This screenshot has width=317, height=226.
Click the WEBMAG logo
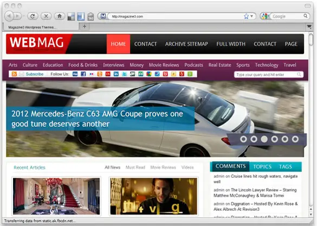click(x=37, y=43)
